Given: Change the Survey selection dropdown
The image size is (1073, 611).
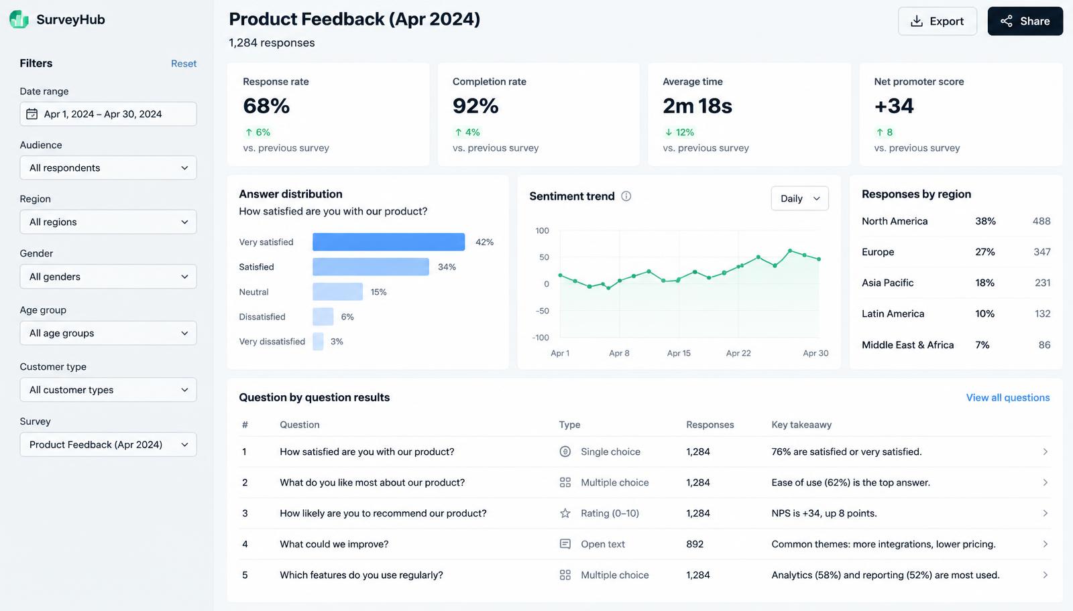Looking at the screenshot, I should [108, 444].
